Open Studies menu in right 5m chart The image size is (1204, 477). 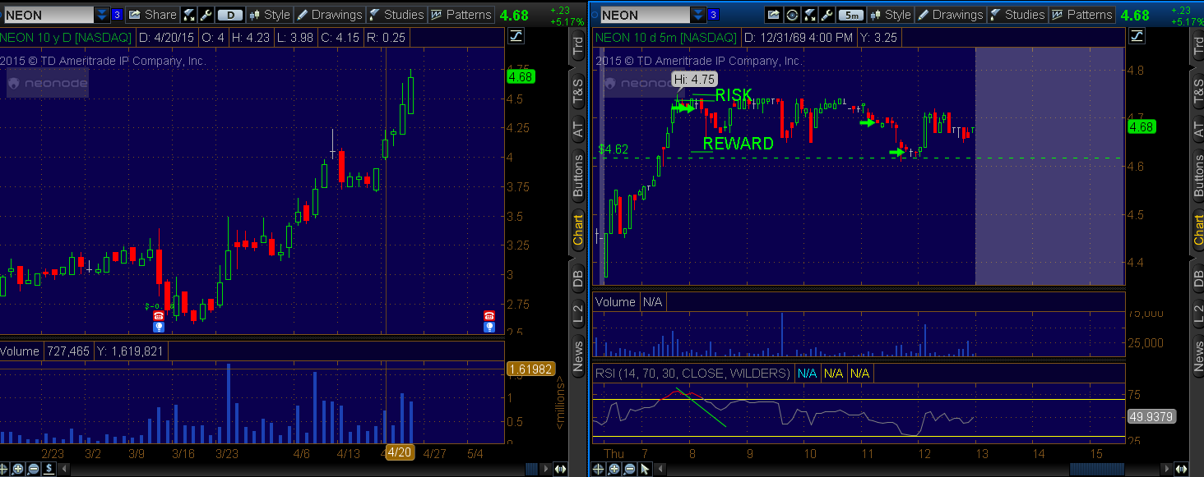pos(1017,15)
